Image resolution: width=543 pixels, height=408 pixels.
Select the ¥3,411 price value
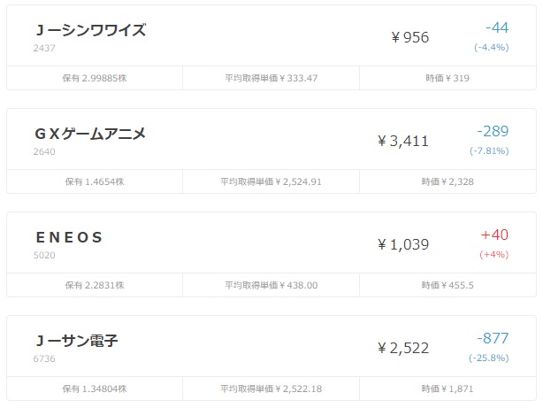(x=403, y=141)
